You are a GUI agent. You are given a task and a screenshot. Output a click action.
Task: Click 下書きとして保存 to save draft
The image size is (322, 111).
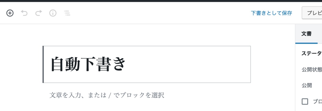pos(271,13)
